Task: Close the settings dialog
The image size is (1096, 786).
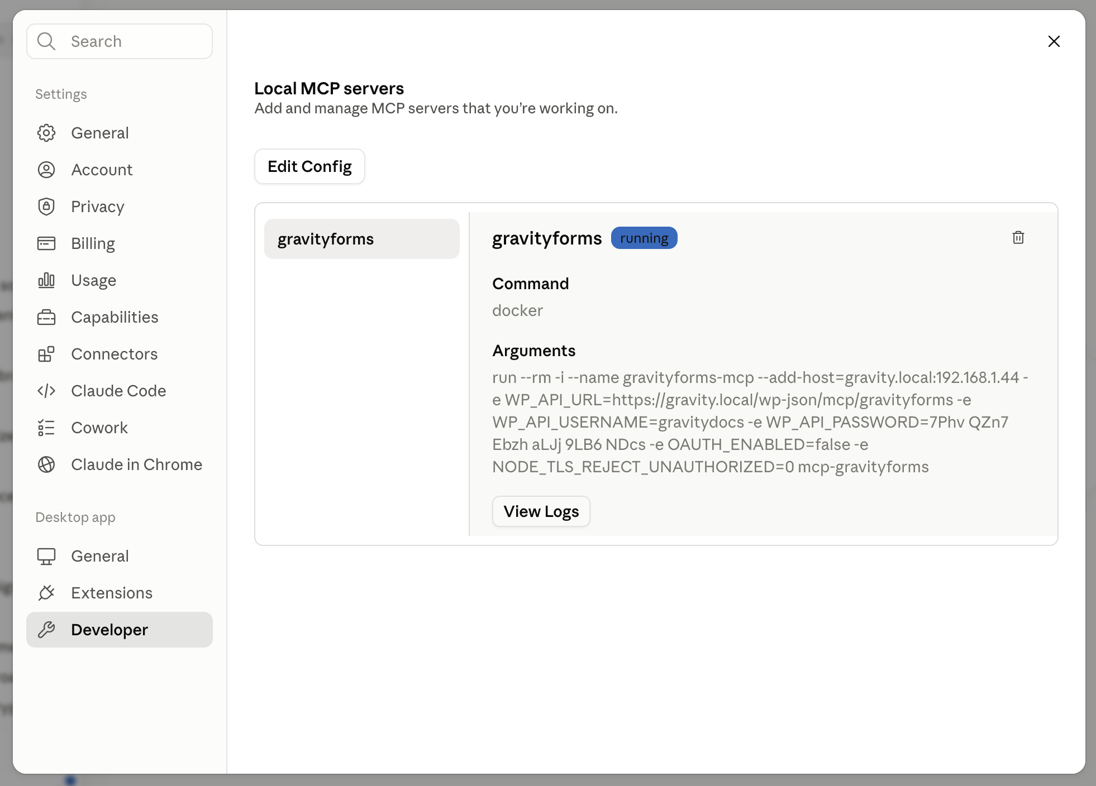Action: 1054,41
